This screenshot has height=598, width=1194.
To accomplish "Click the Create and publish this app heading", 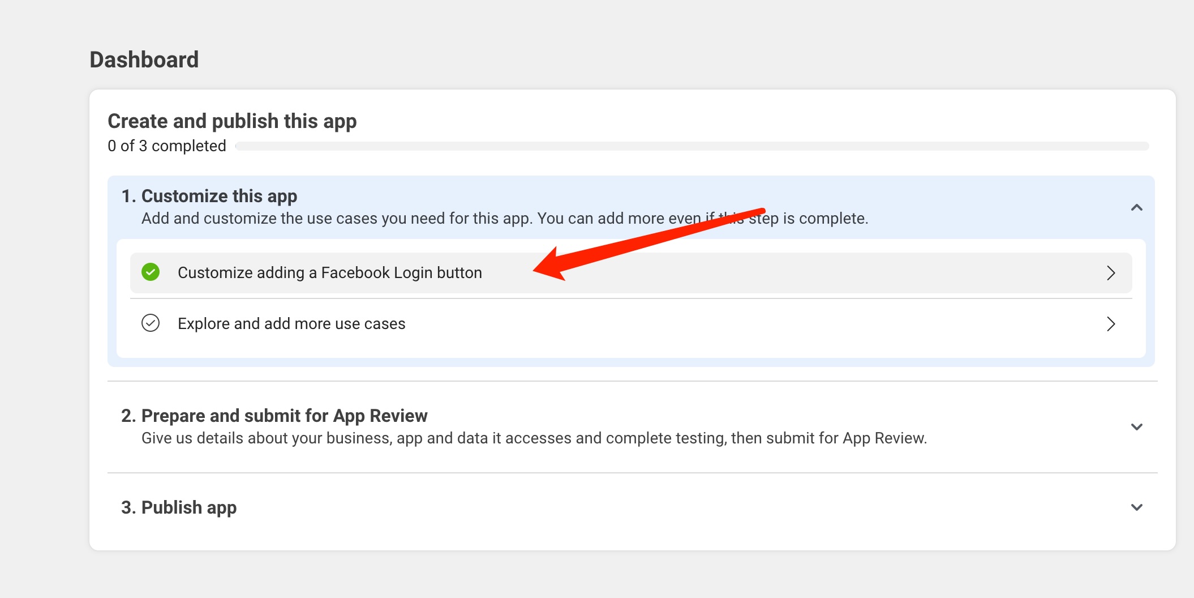I will tap(232, 121).
